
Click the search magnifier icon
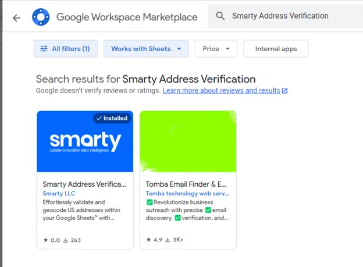220,16
